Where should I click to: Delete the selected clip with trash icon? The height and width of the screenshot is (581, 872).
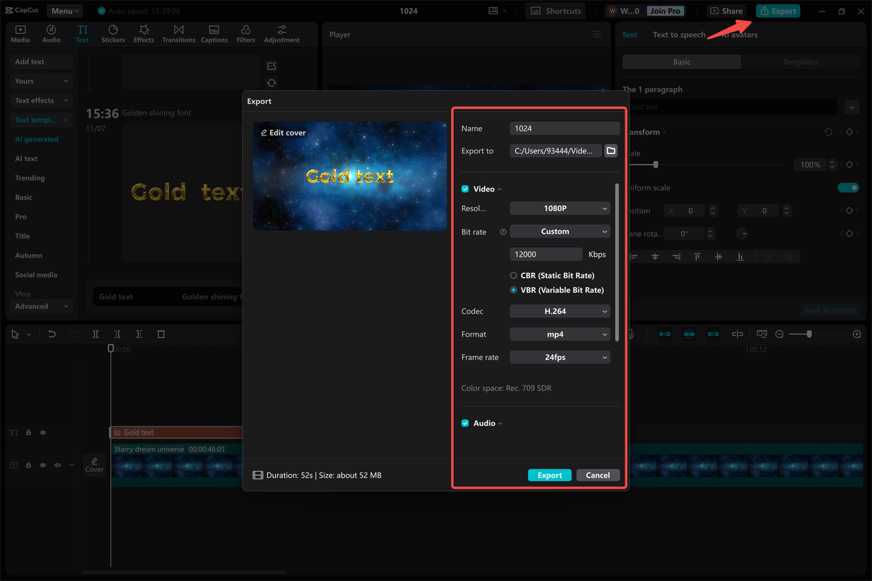(x=161, y=334)
